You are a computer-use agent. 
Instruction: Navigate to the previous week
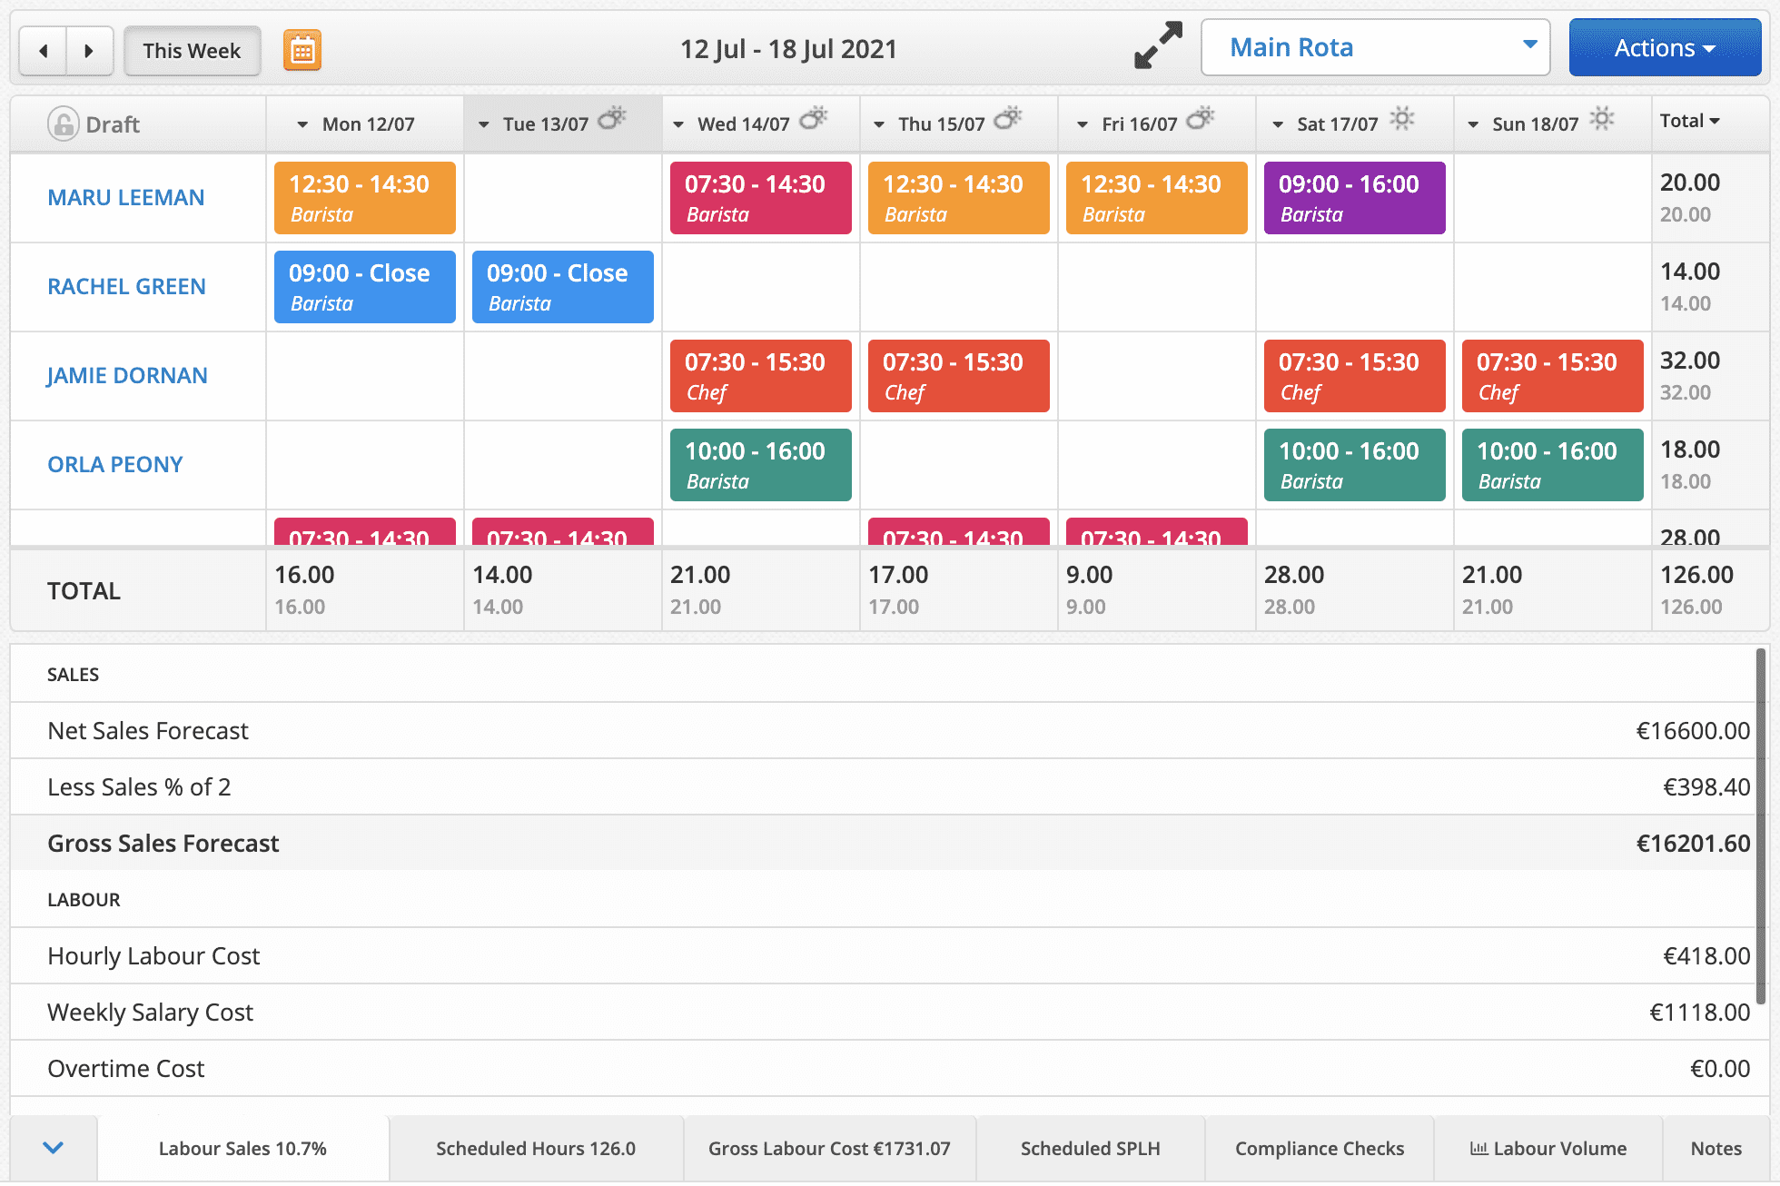pos(43,51)
